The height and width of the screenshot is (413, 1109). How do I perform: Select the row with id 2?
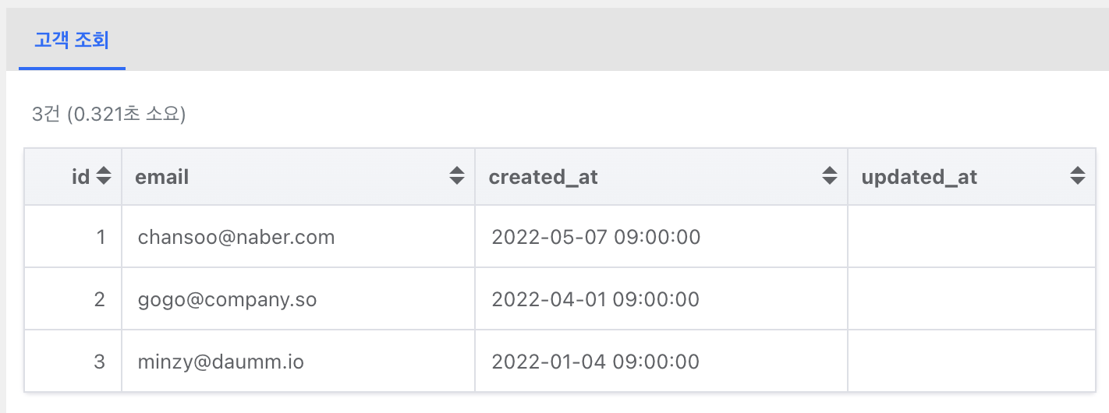click(x=560, y=299)
